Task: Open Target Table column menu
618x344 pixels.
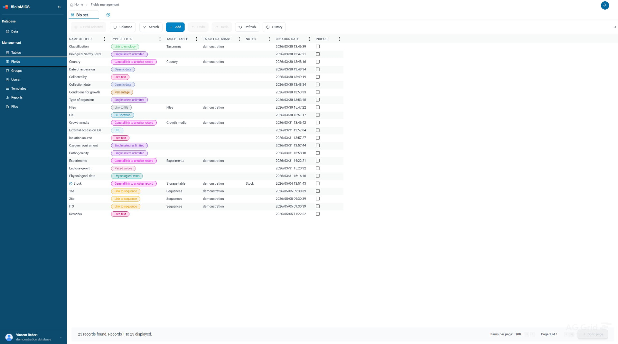Action: pos(196,39)
